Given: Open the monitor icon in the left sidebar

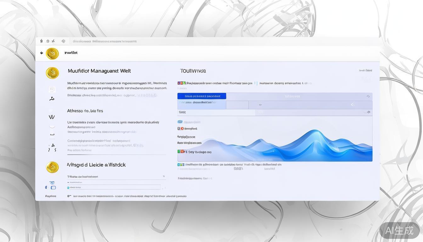Looking at the screenshot, I should pos(52,89).
